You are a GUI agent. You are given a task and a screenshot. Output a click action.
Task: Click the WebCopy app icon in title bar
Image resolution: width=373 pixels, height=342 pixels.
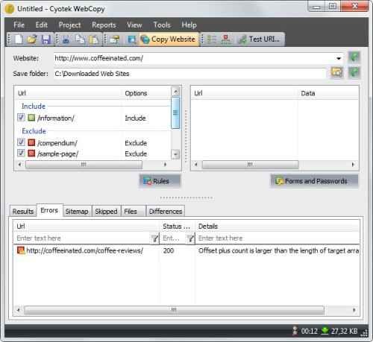[x=10, y=9]
